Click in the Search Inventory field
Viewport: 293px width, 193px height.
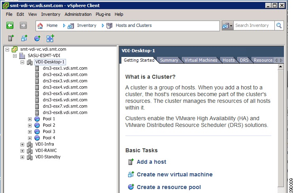pos(254,26)
